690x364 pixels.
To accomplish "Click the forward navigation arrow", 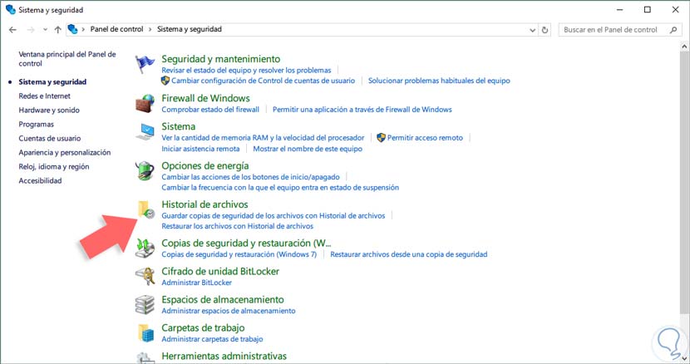I will pos(31,29).
